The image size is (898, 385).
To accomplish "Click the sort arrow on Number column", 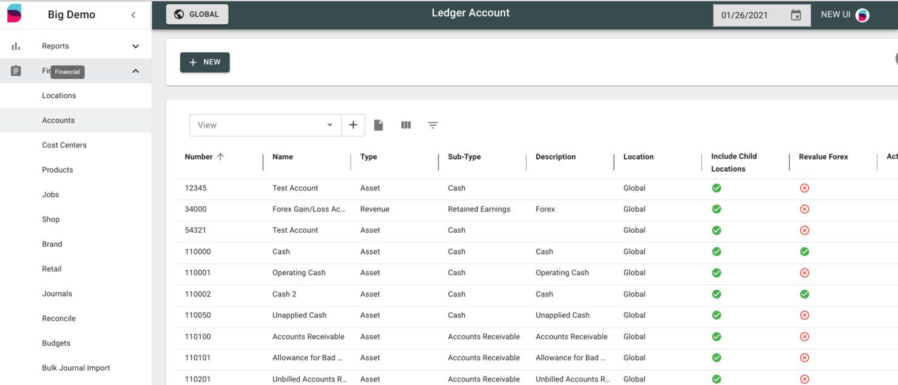I will click(x=220, y=156).
